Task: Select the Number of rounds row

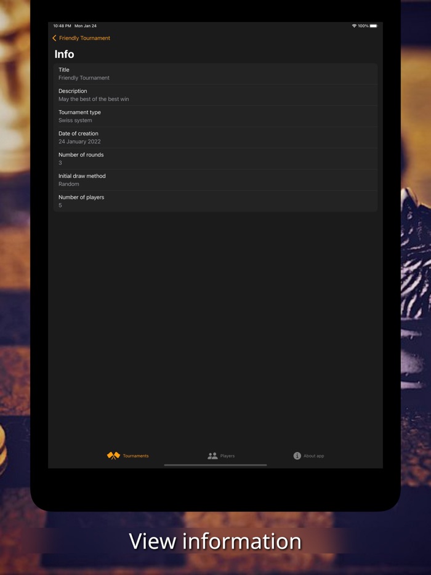Action: click(216, 159)
